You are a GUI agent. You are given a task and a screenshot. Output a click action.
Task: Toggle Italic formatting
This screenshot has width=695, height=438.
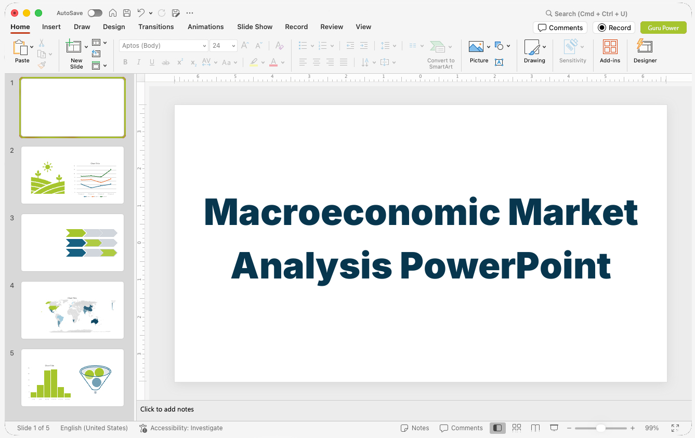pyautogui.click(x=139, y=62)
